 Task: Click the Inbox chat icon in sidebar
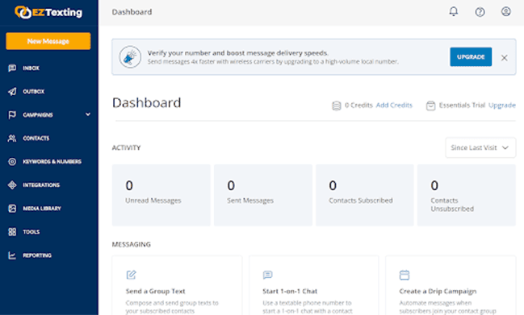click(12, 68)
